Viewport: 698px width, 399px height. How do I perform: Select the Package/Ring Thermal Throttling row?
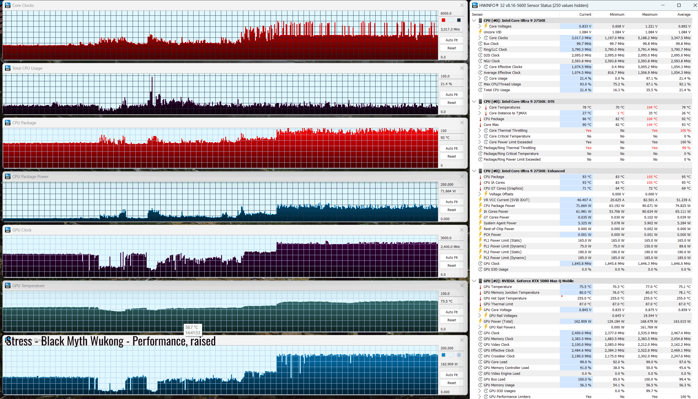(582, 148)
